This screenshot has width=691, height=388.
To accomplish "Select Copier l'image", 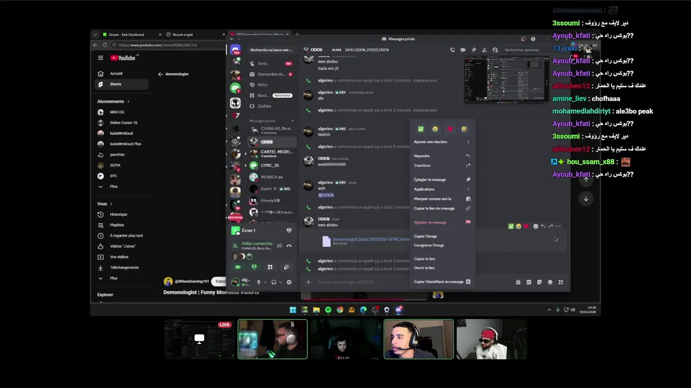I will point(442,236).
